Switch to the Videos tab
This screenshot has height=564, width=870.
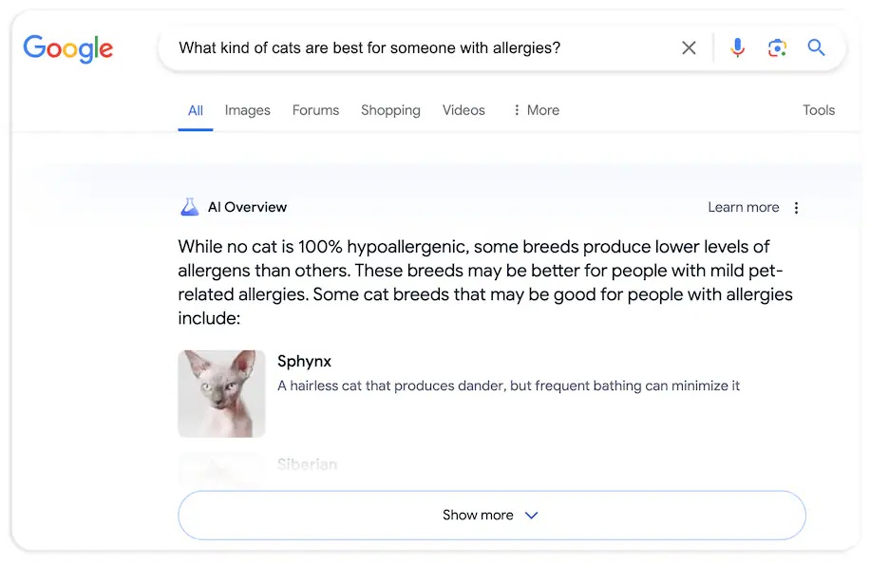tap(463, 110)
